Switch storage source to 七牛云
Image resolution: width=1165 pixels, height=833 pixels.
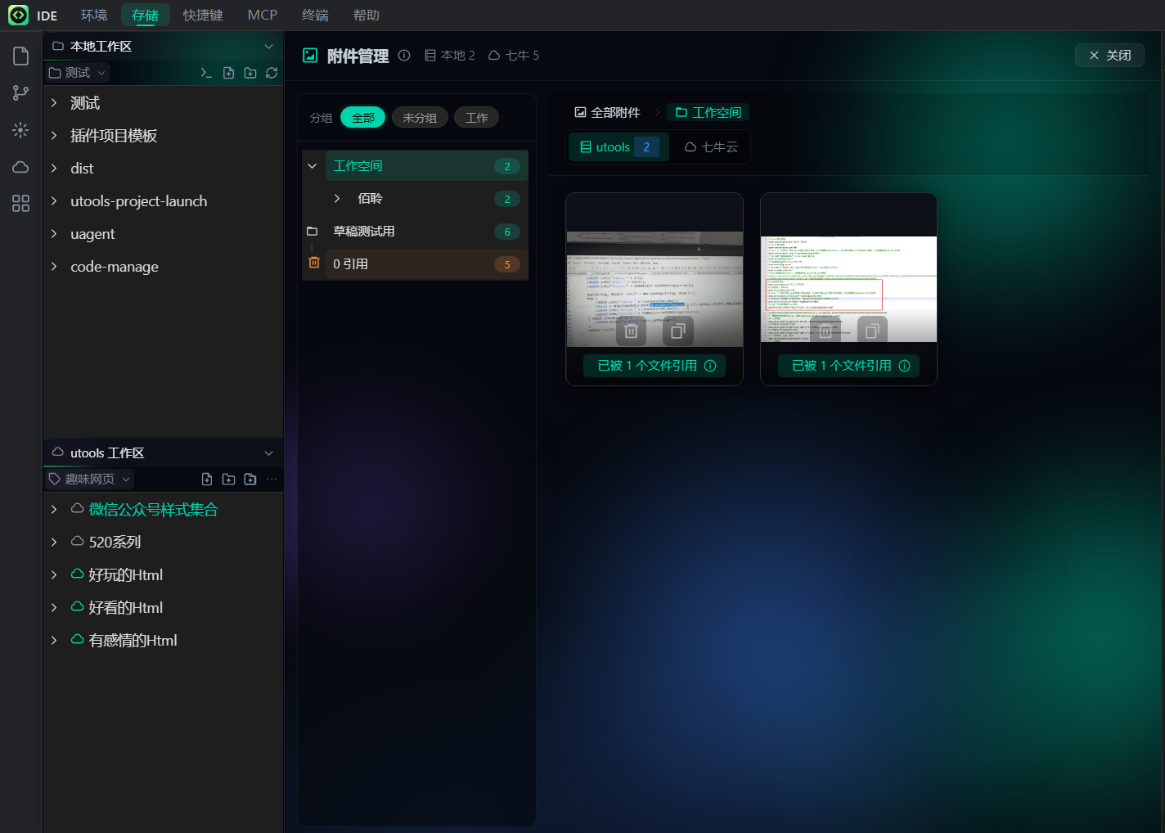click(711, 147)
